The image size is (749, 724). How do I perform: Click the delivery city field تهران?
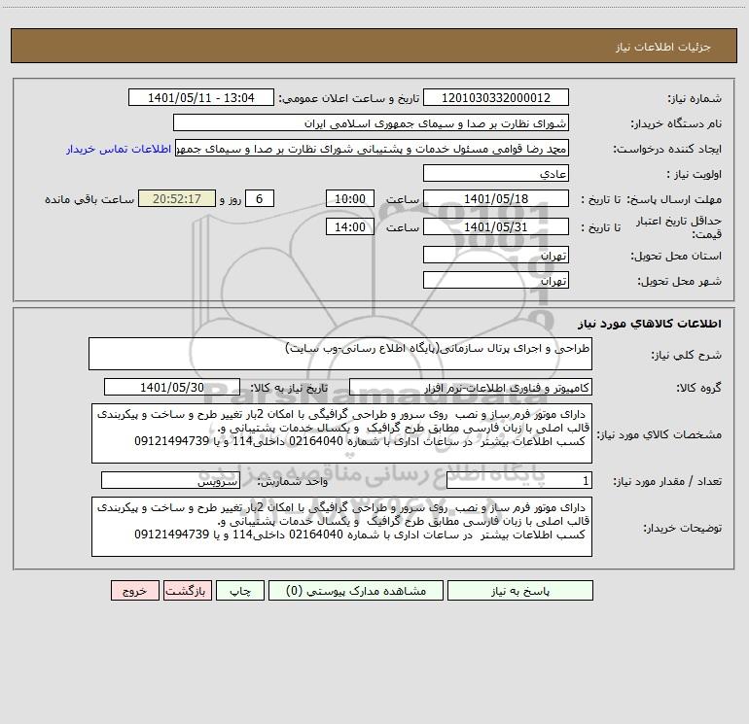click(496, 280)
